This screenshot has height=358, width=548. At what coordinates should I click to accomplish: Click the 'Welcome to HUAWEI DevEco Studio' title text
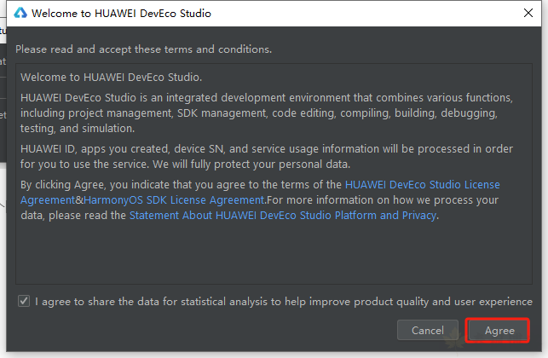point(120,14)
